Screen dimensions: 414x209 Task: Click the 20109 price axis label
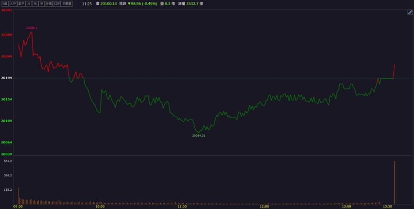tap(6, 121)
